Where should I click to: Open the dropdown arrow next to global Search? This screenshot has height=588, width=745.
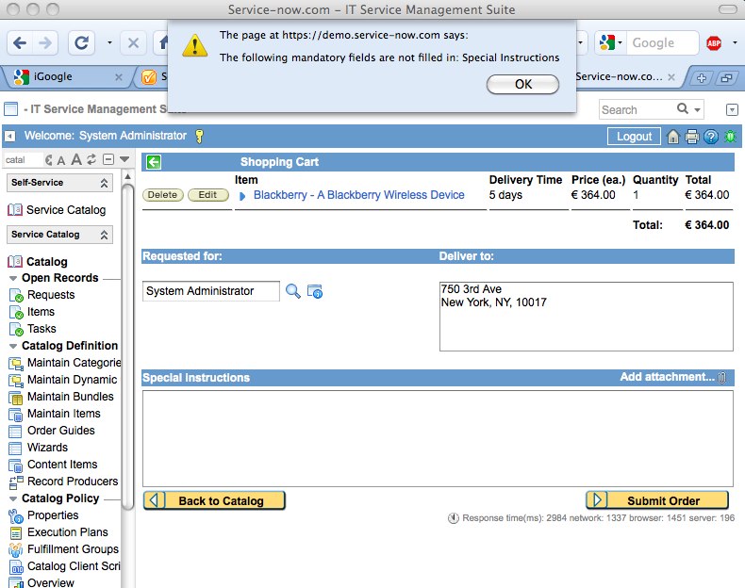pyautogui.click(x=698, y=110)
